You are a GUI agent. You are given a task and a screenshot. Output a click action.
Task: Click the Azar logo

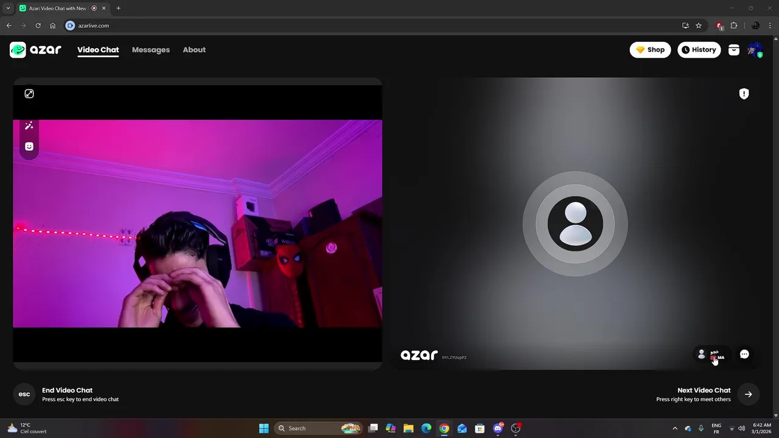pyautogui.click(x=35, y=50)
